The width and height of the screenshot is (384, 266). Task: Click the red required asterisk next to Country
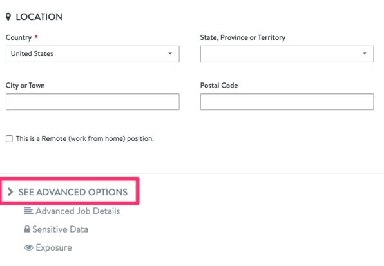click(36, 37)
